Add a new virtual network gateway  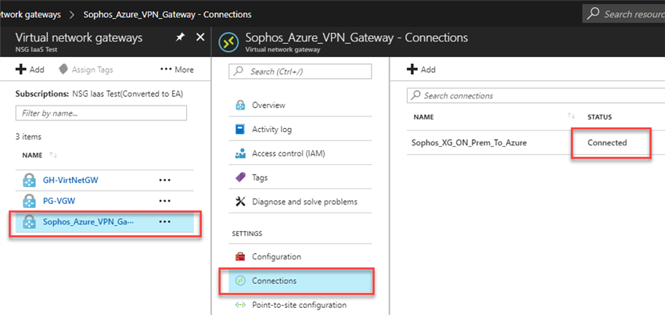30,70
